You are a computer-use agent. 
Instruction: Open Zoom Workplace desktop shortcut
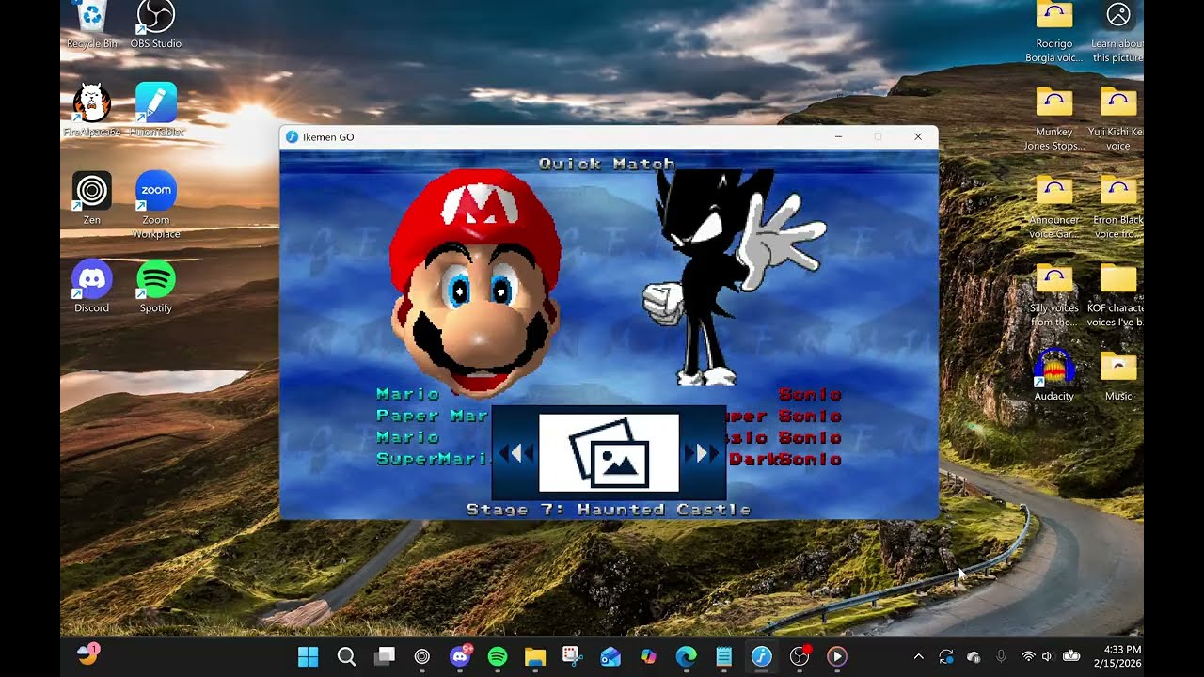(x=156, y=205)
